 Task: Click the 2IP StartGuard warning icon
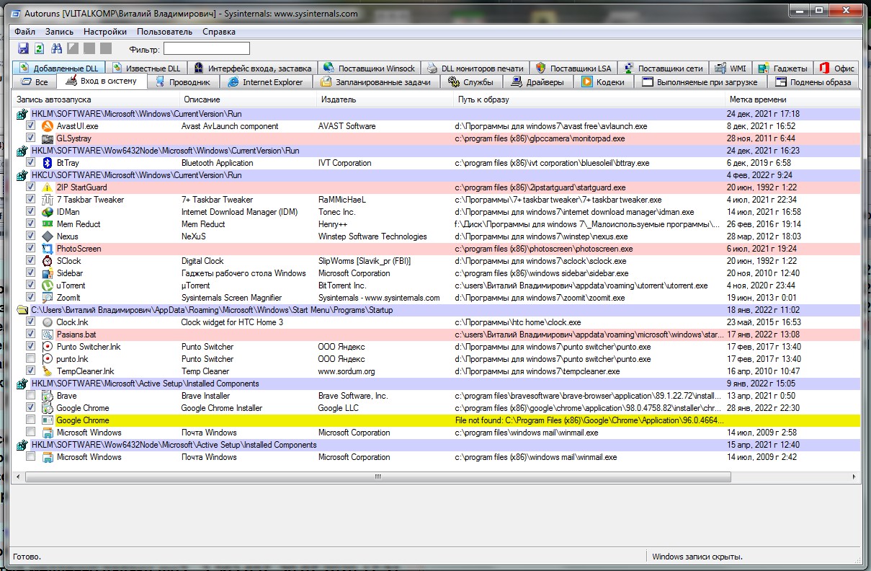click(x=48, y=187)
